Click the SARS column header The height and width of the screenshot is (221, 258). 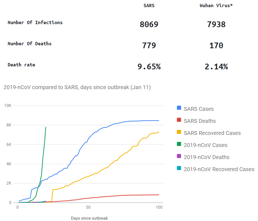[149, 5]
